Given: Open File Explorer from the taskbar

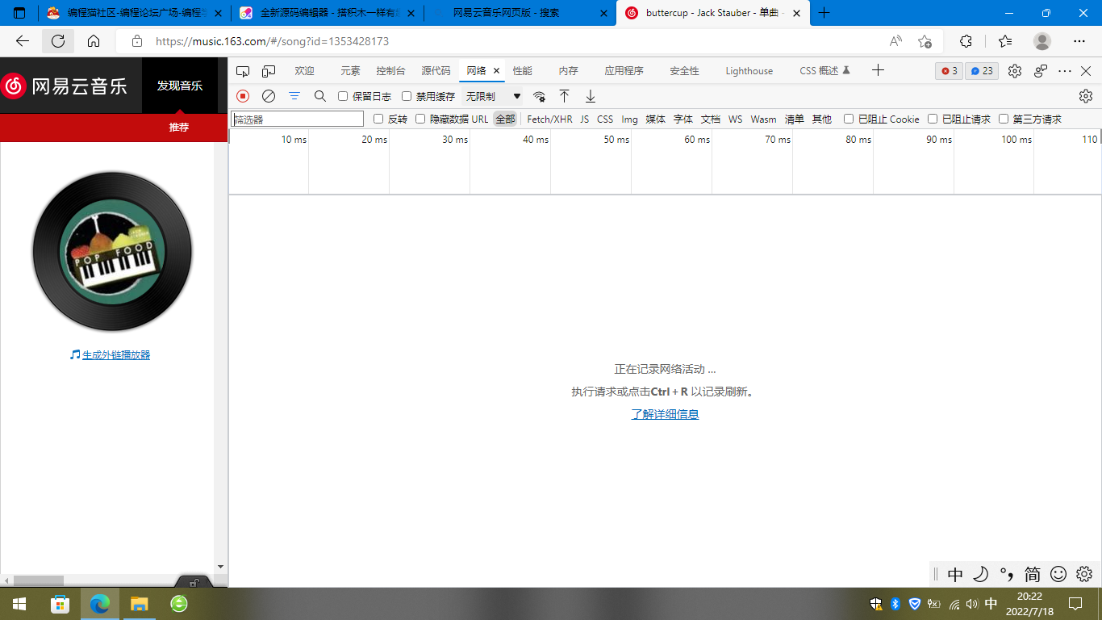Looking at the screenshot, I should 139,604.
